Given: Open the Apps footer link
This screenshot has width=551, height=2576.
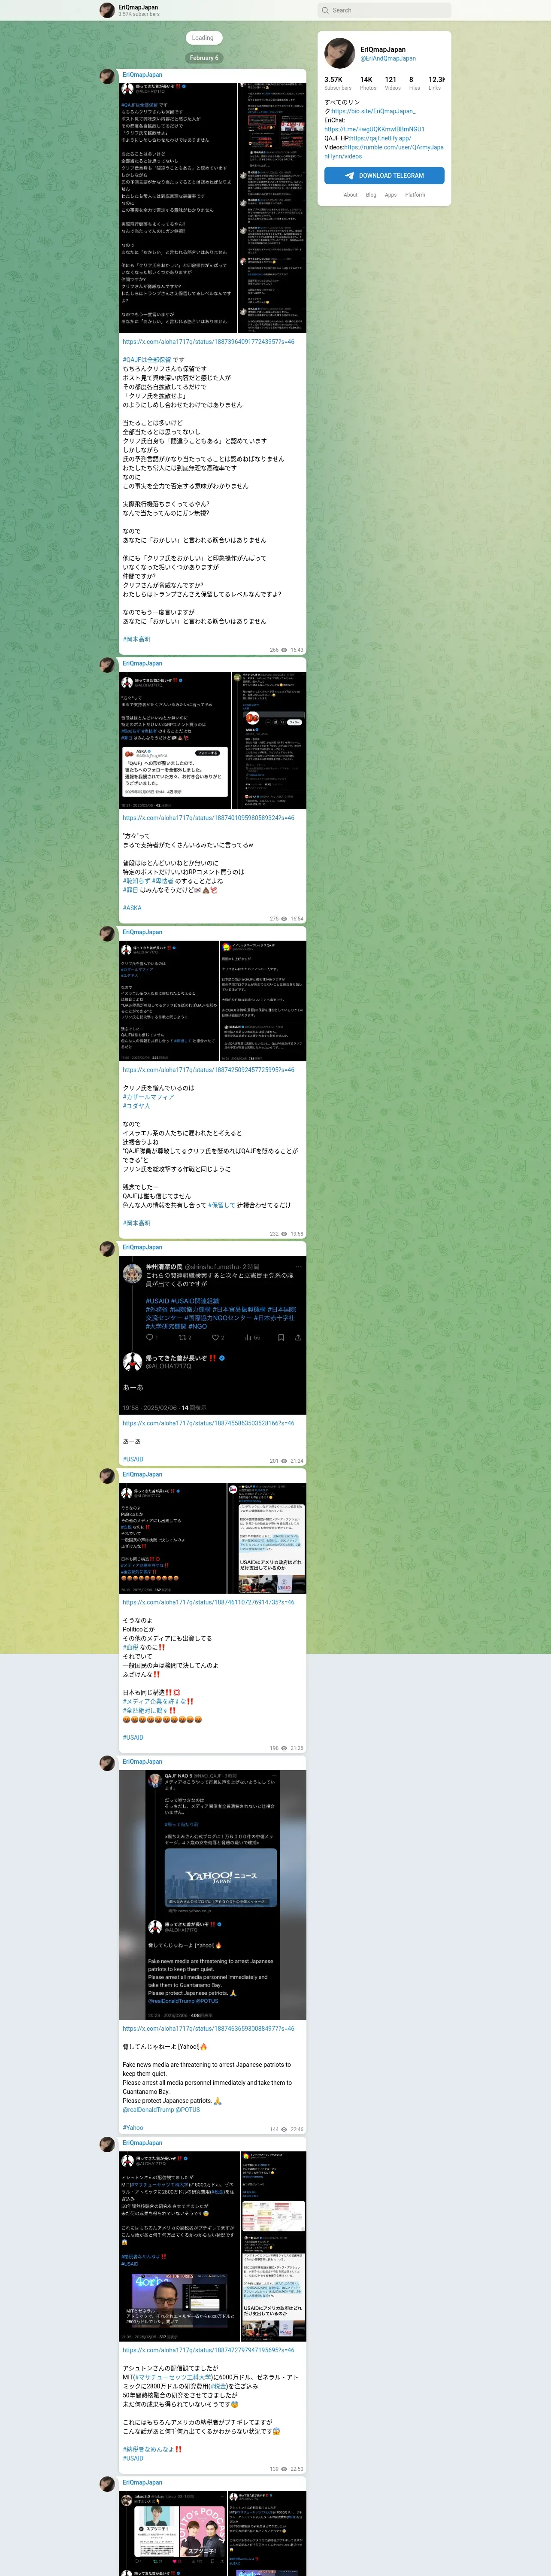Looking at the screenshot, I should pos(391,195).
